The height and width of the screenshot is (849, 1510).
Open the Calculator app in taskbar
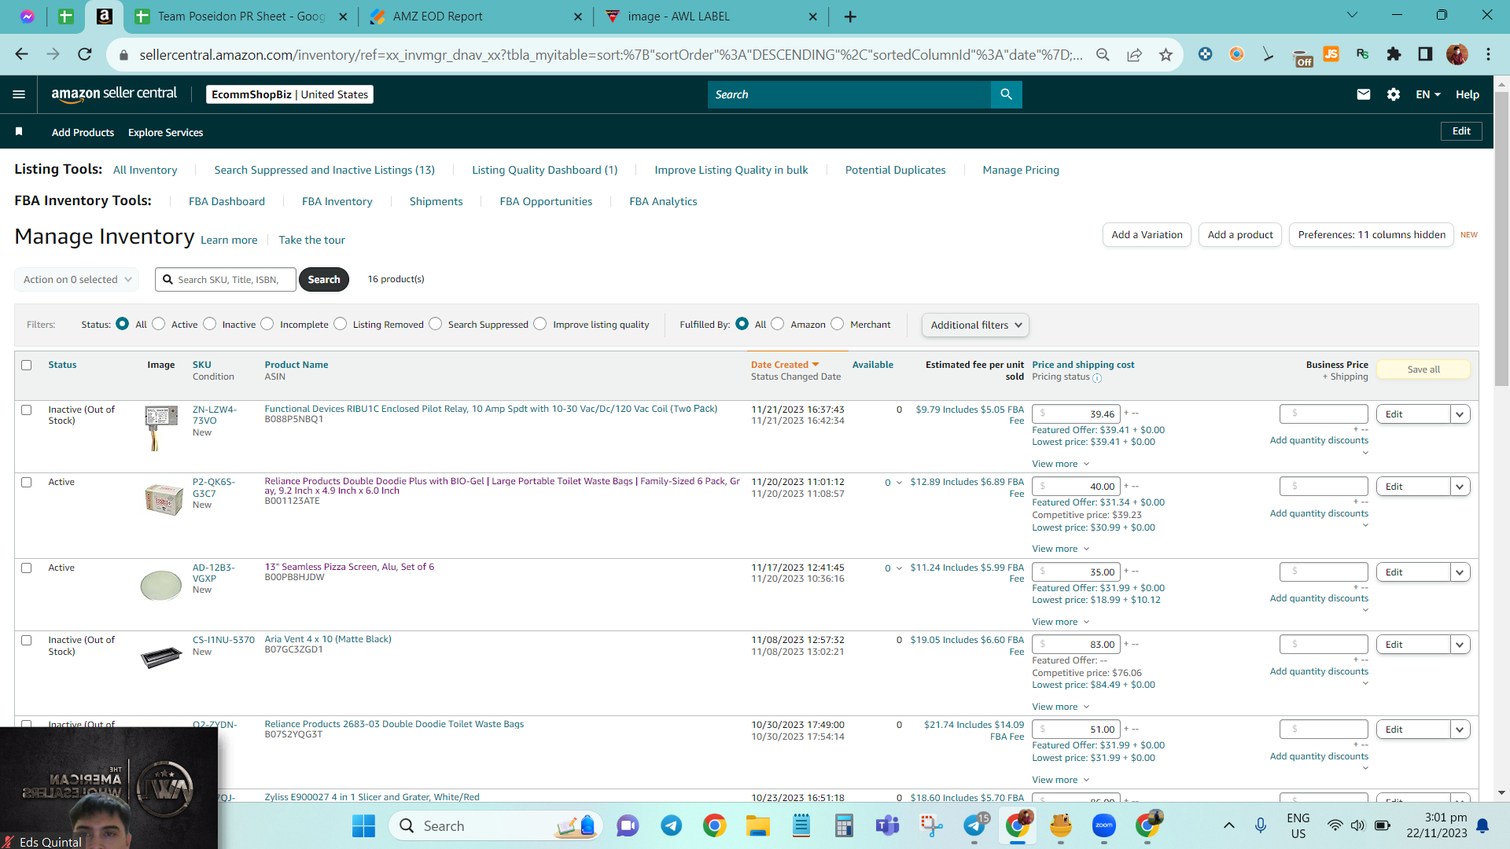[x=845, y=826]
